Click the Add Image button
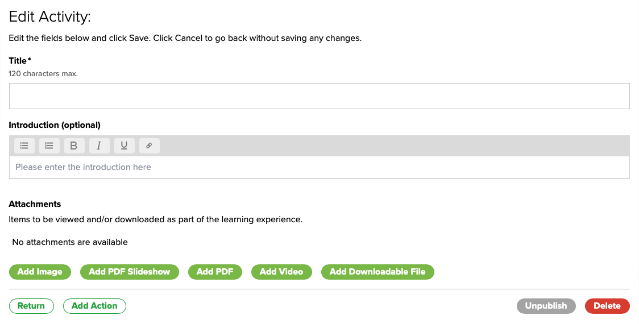Image resolution: width=639 pixels, height=324 pixels. coord(40,272)
